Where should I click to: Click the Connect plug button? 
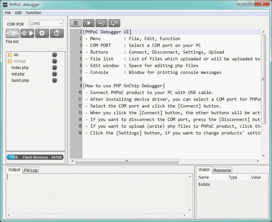[x=13, y=33]
